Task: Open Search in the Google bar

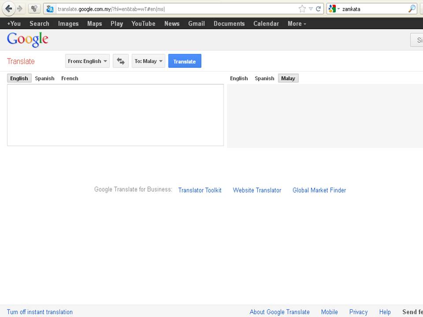Action: 39,24
